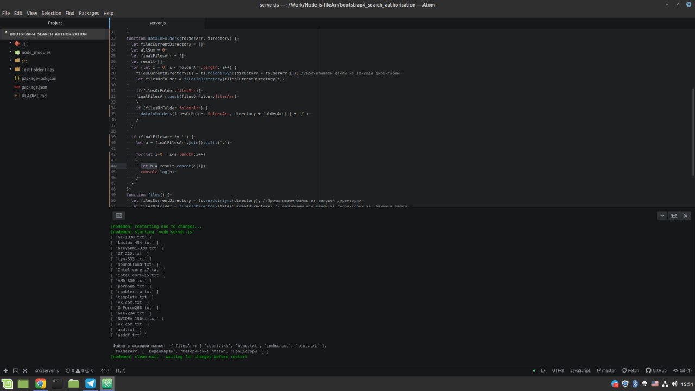Launch Telegram from the taskbar

click(x=90, y=383)
